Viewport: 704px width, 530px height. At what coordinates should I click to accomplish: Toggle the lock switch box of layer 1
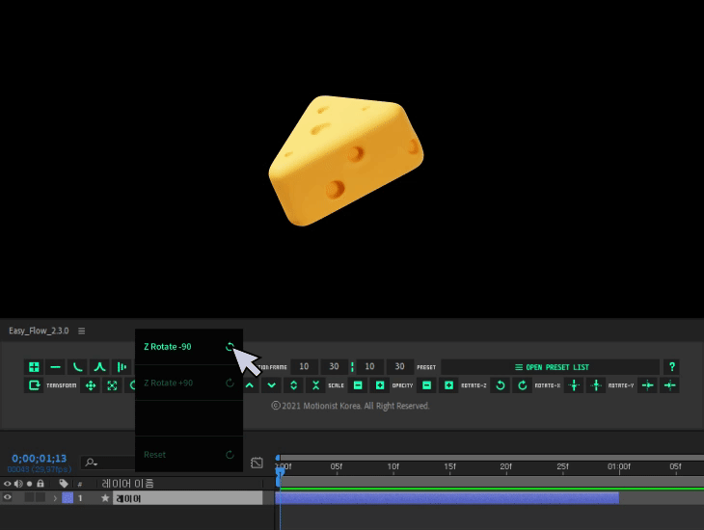[x=41, y=497]
